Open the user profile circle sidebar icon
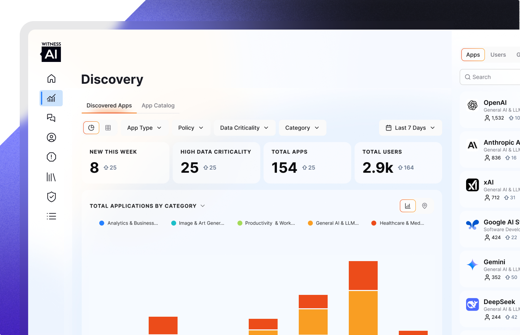Image resolution: width=520 pixels, height=335 pixels. point(51,138)
